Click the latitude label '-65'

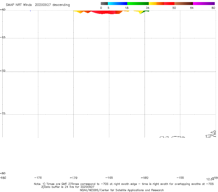pos(3,38)
